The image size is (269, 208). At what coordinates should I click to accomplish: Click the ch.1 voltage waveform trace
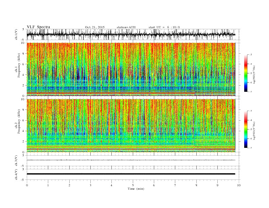tap(131, 34)
